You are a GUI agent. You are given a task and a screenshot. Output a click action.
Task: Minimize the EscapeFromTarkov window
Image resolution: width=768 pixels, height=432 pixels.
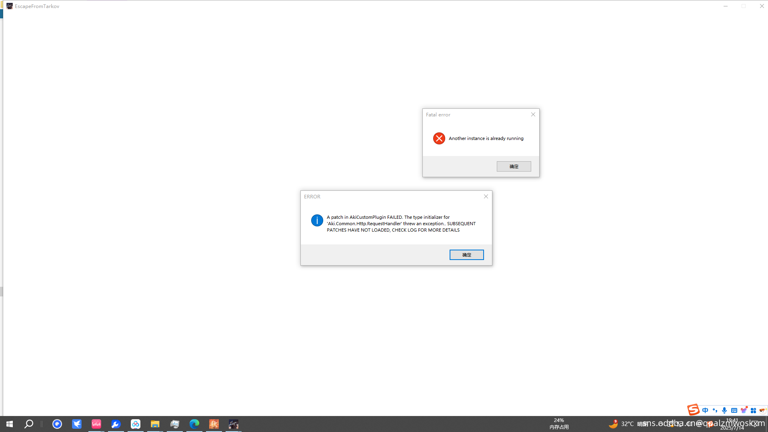click(x=726, y=6)
